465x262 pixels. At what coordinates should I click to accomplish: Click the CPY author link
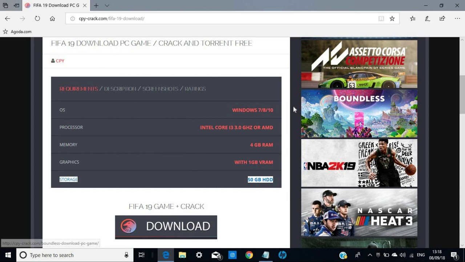pos(60,61)
